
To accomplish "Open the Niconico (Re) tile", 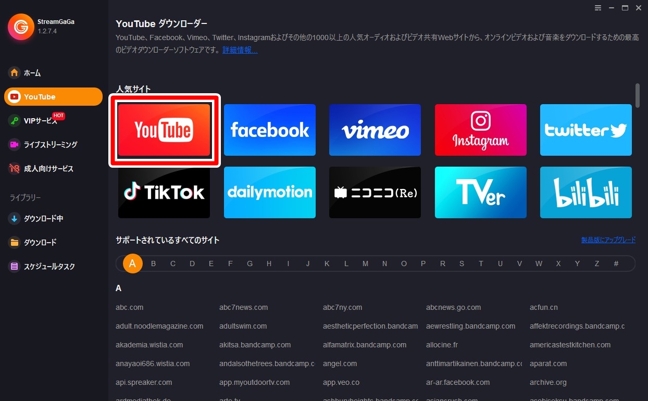I will (375, 192).
